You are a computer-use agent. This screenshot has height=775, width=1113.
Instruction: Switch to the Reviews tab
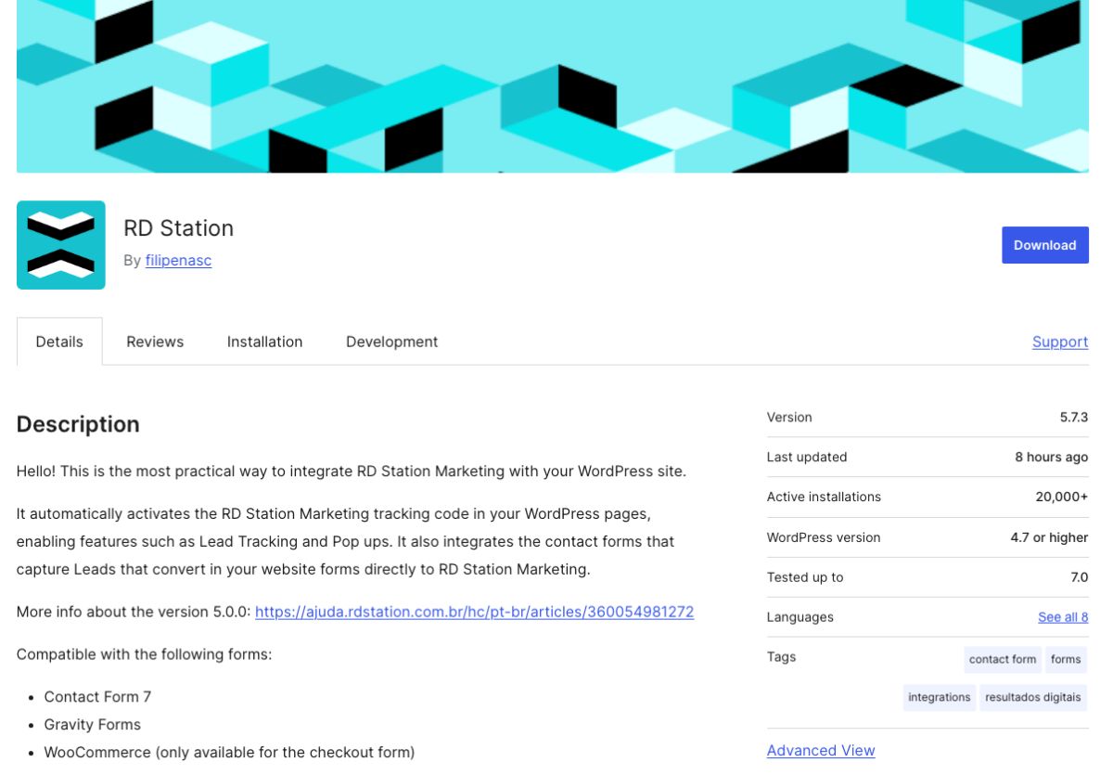click(x=155, y=342)
